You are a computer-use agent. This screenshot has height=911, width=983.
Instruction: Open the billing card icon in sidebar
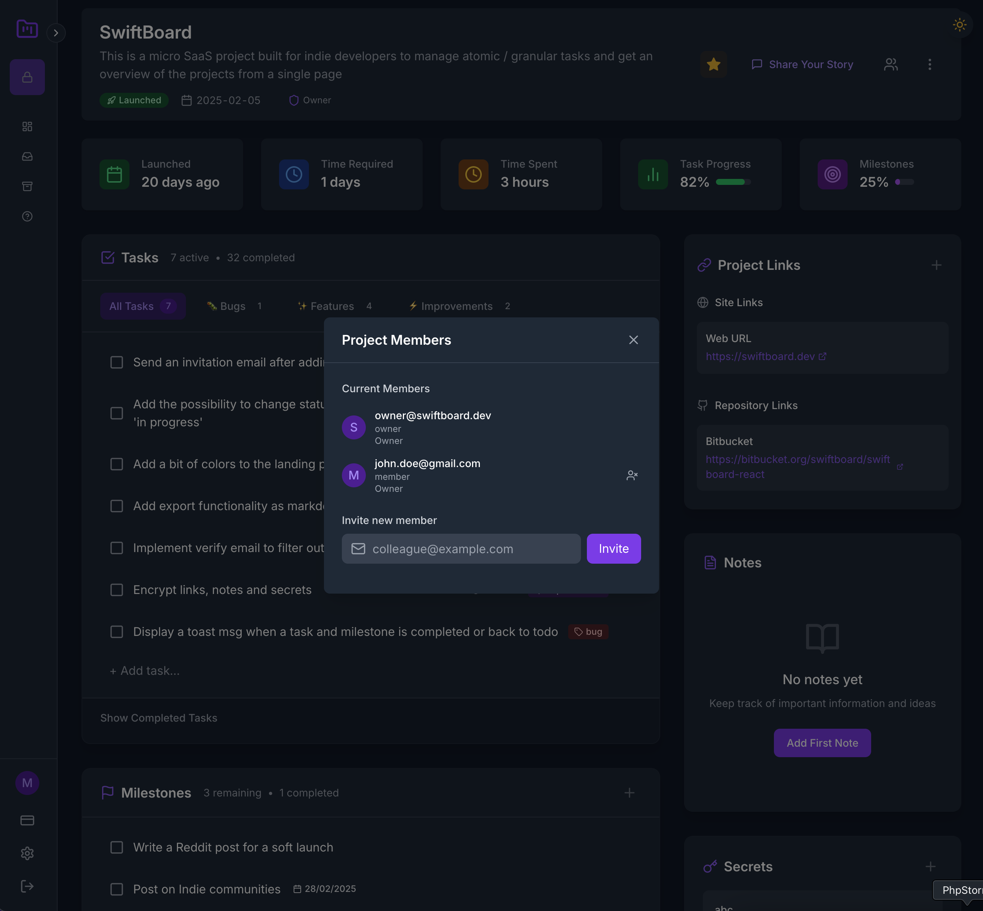(x=27, y=820)
